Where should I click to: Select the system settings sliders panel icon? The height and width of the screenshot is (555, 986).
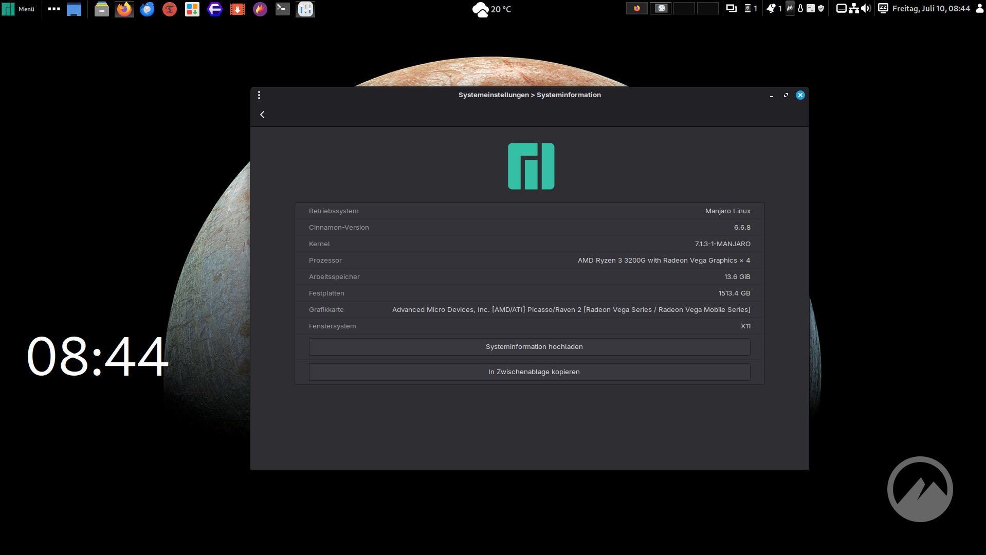(305, 9)
